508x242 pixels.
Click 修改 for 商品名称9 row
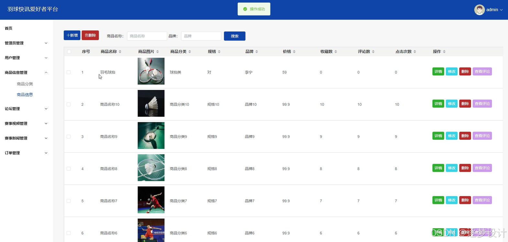click(452, 136)
